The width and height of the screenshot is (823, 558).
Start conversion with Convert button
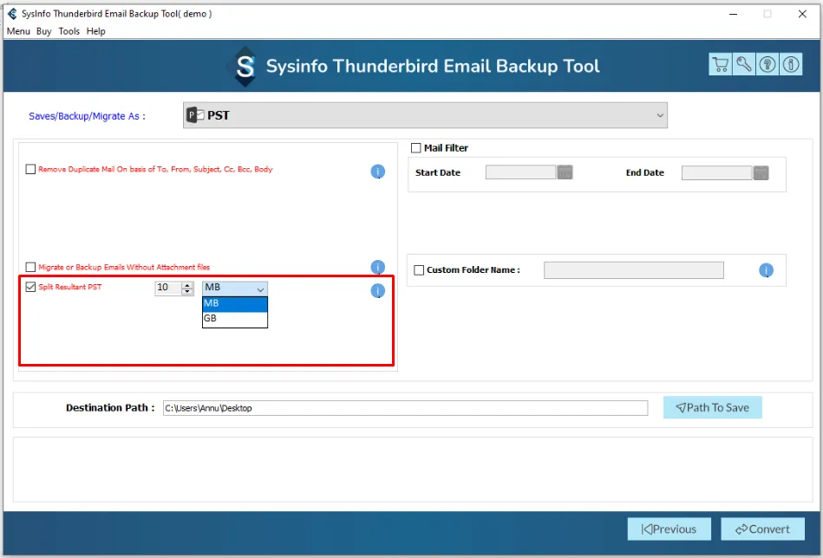click(762, 529)
